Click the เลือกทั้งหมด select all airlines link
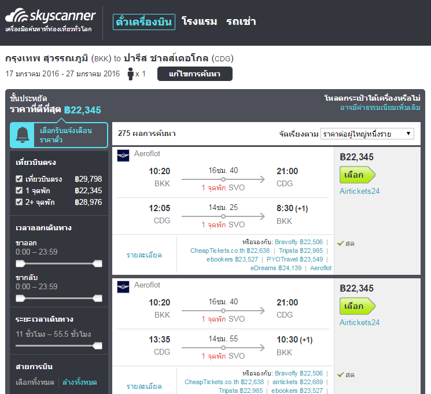This screenshot has height=394, width=431. (x=35, y=382)
